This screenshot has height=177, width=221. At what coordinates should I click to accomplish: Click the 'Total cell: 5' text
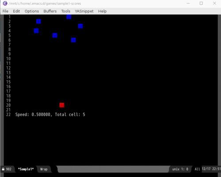coord(70,114)
